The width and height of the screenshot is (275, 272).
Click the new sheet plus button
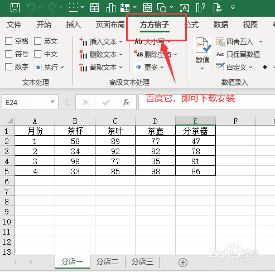pyautogui.click(x=183, y=263)
